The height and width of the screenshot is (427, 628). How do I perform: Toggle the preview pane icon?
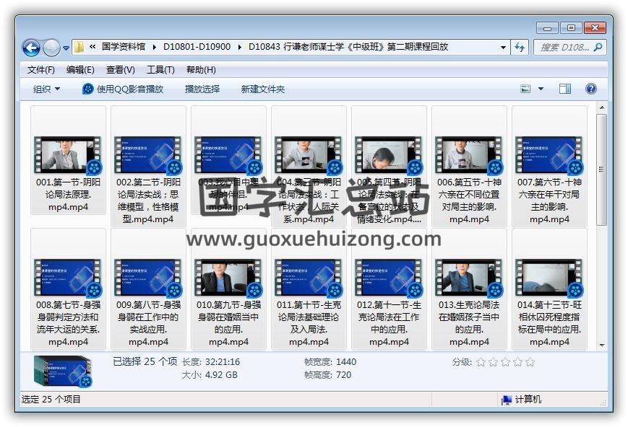pyautogui.click(x=565, y=89)
